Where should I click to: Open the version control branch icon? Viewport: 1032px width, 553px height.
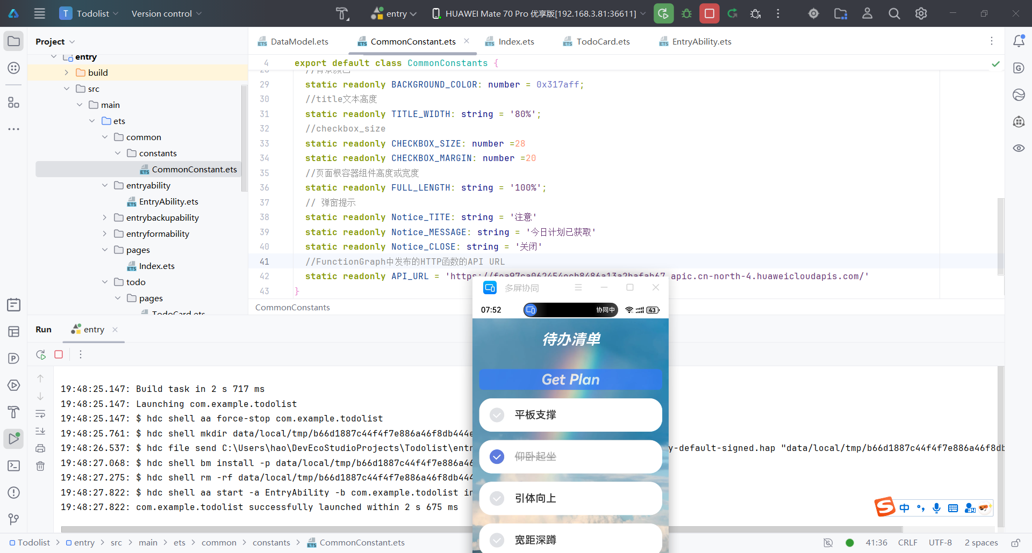click(14, 519)
